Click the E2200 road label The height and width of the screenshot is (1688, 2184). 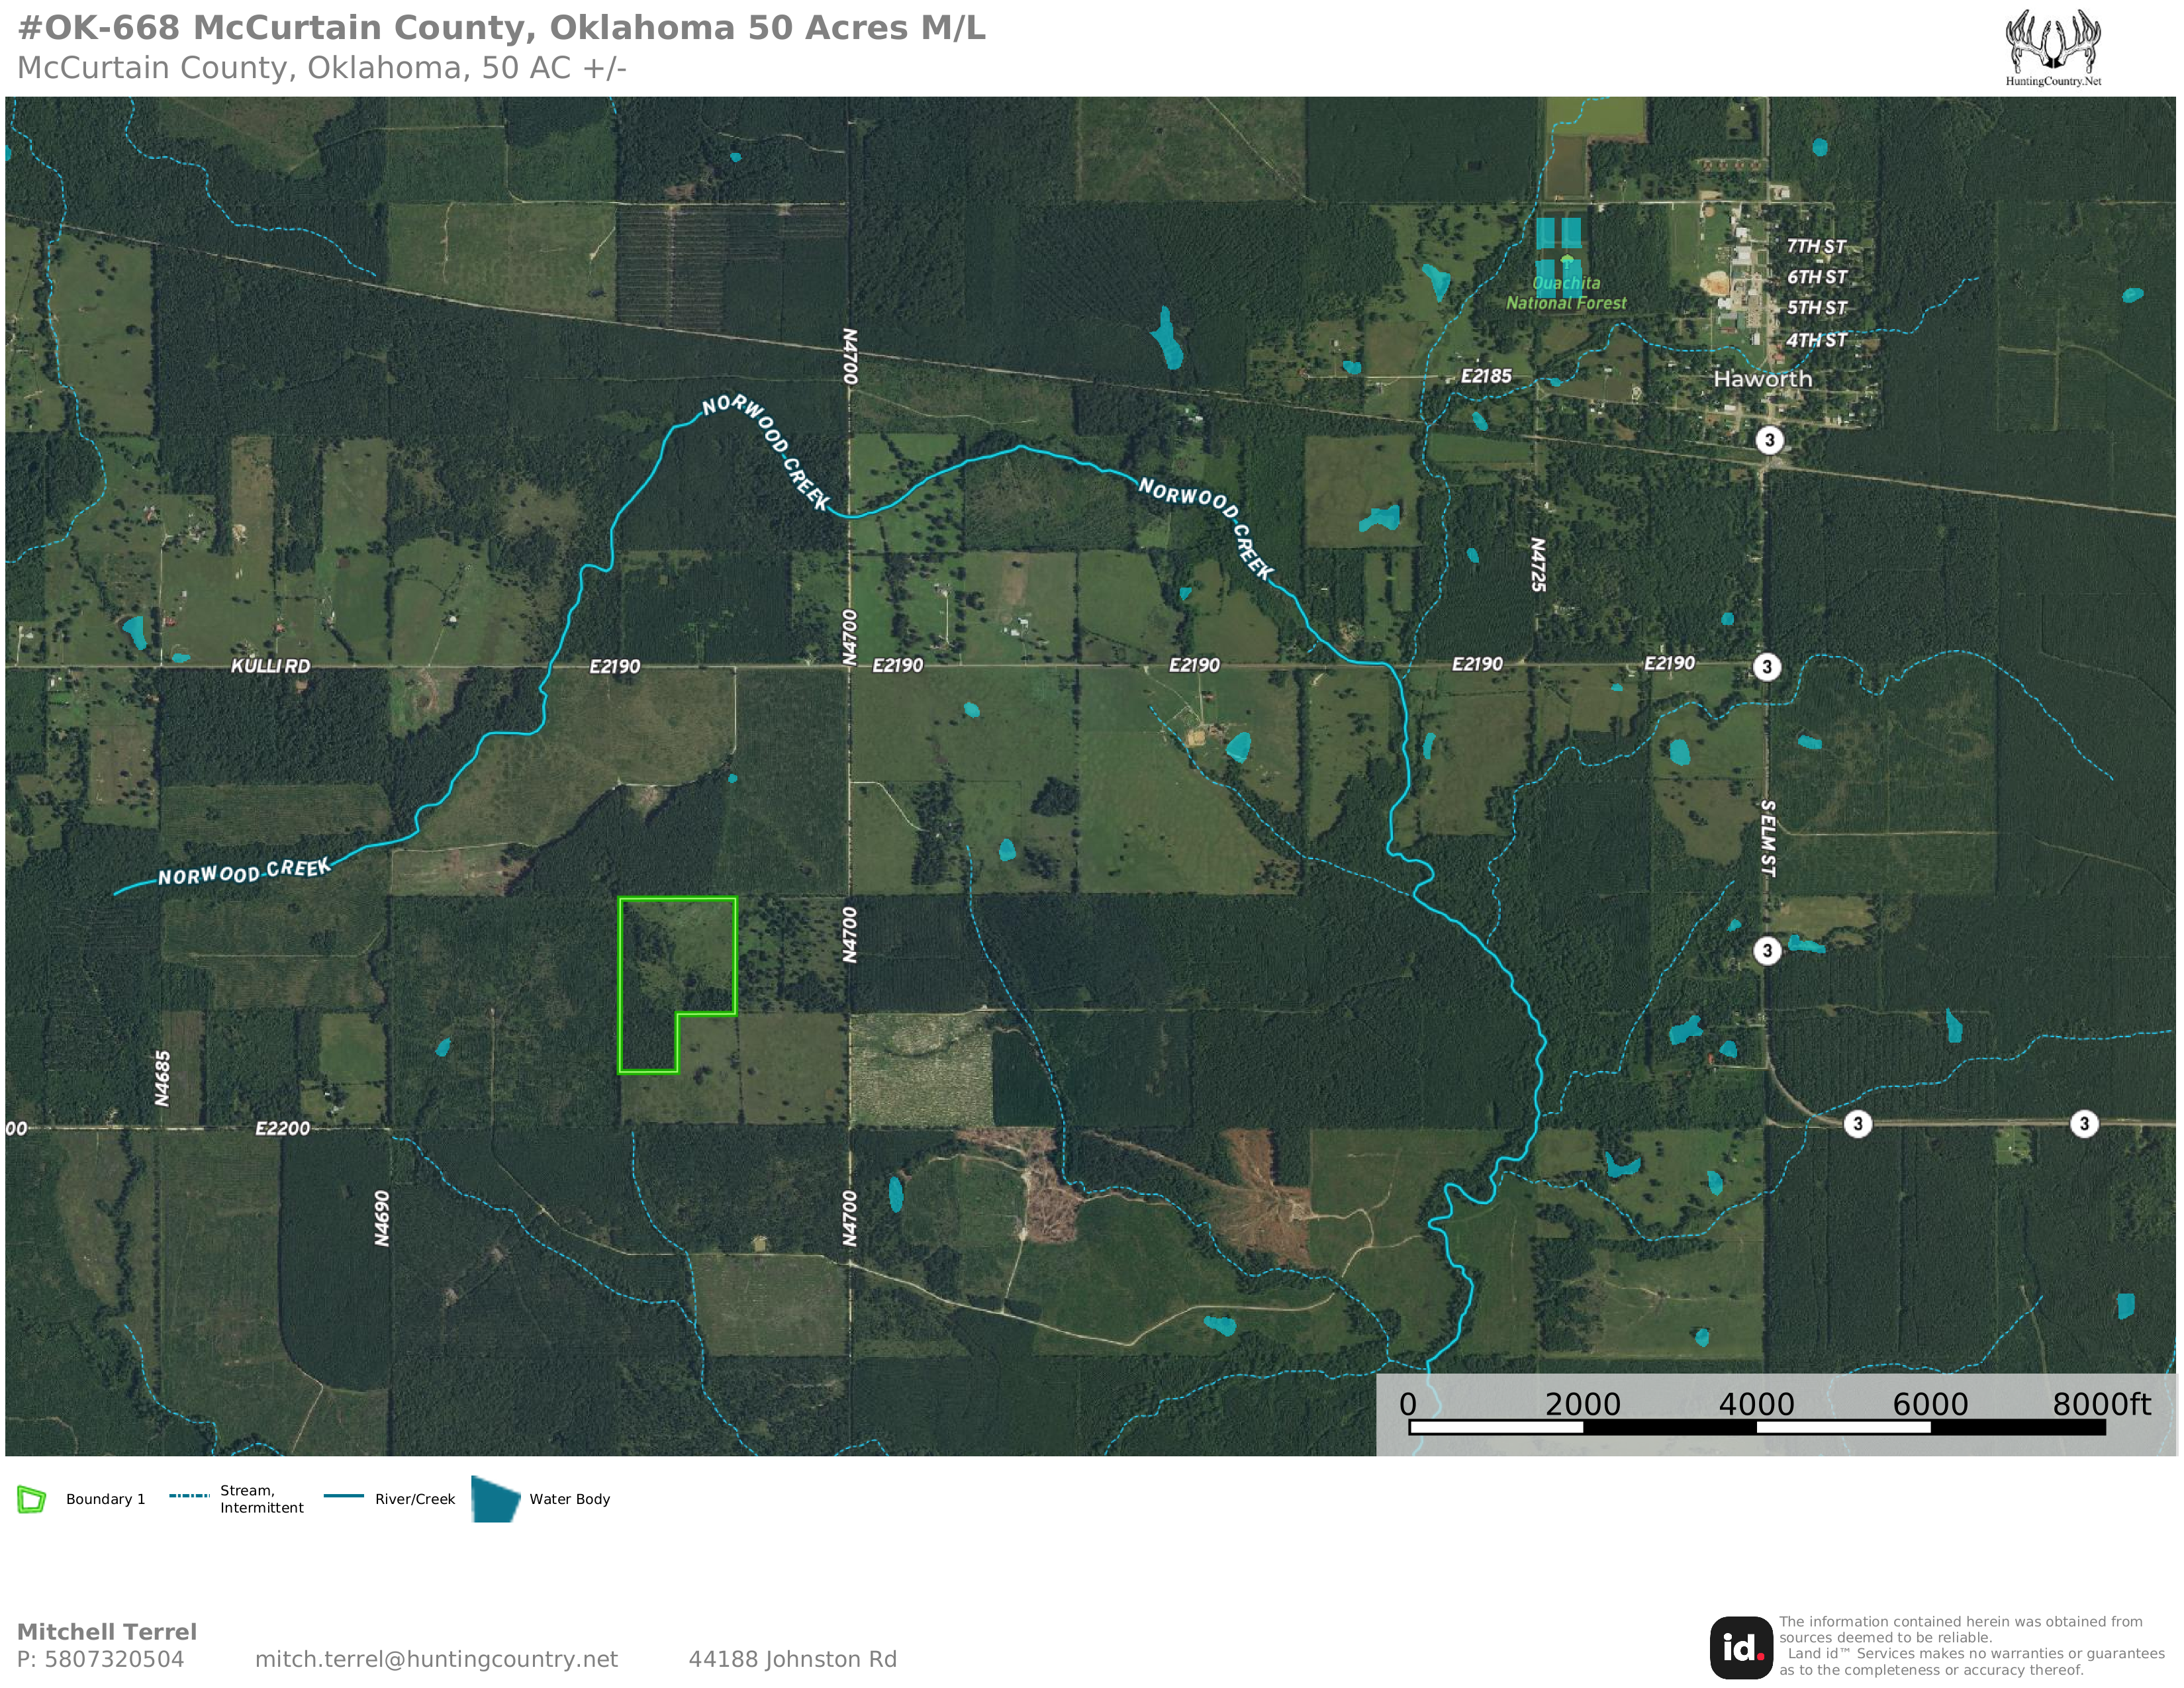click(282, 1128)
